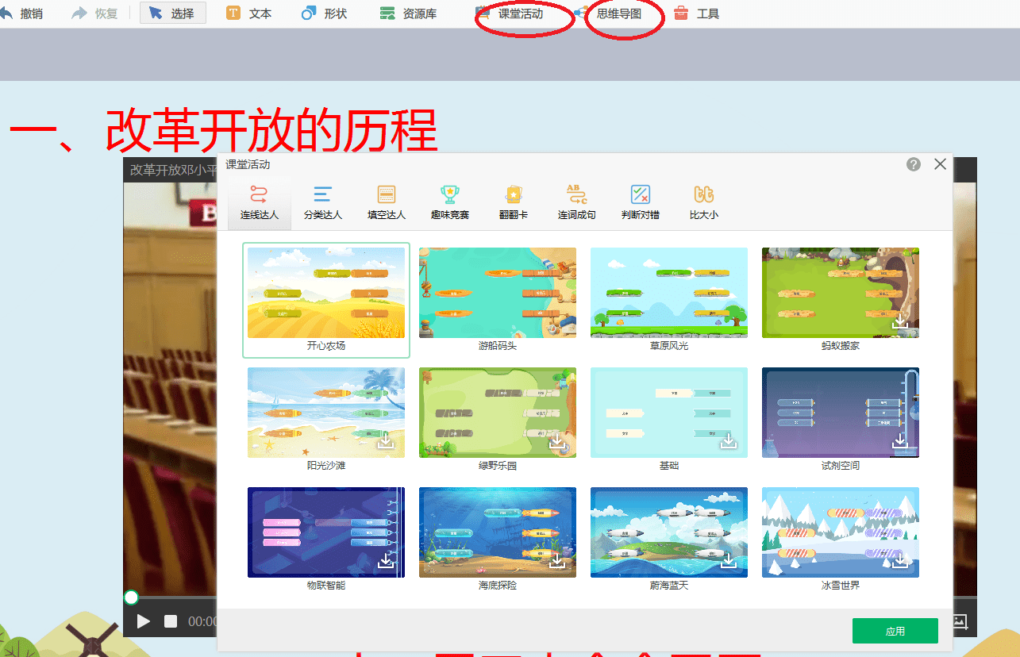Open 课堂活动 in the top toolbar
This screenshot has height=657, width=1020.
click(x=510, y=13)
